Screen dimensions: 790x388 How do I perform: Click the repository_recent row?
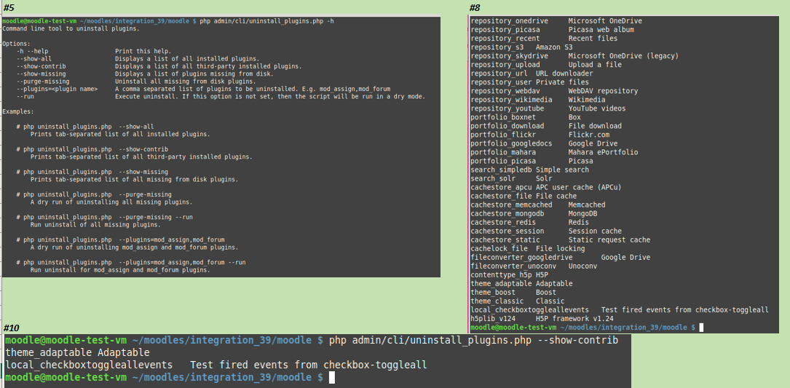pyautogui.click(x=544, y=39)
